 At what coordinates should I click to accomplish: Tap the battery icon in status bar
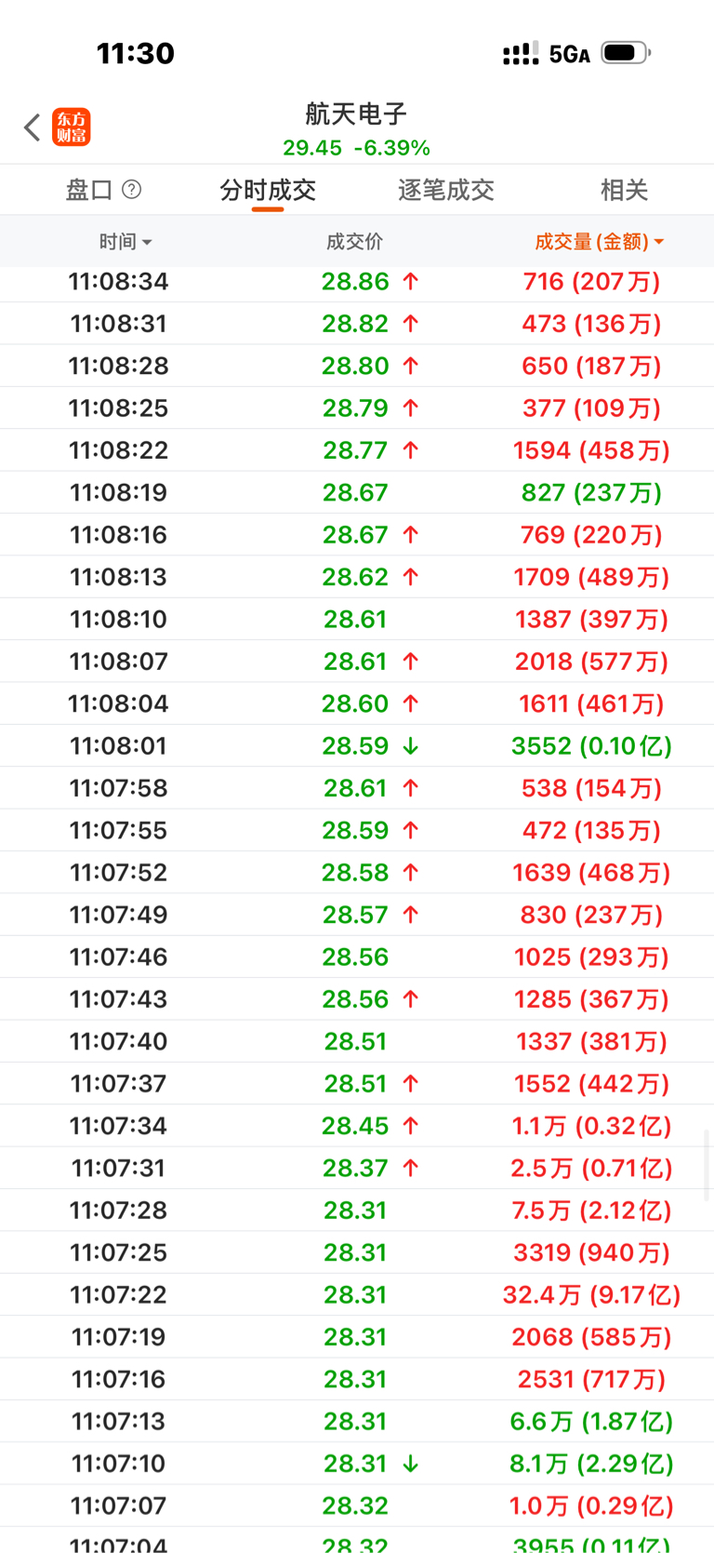(625, 53)
